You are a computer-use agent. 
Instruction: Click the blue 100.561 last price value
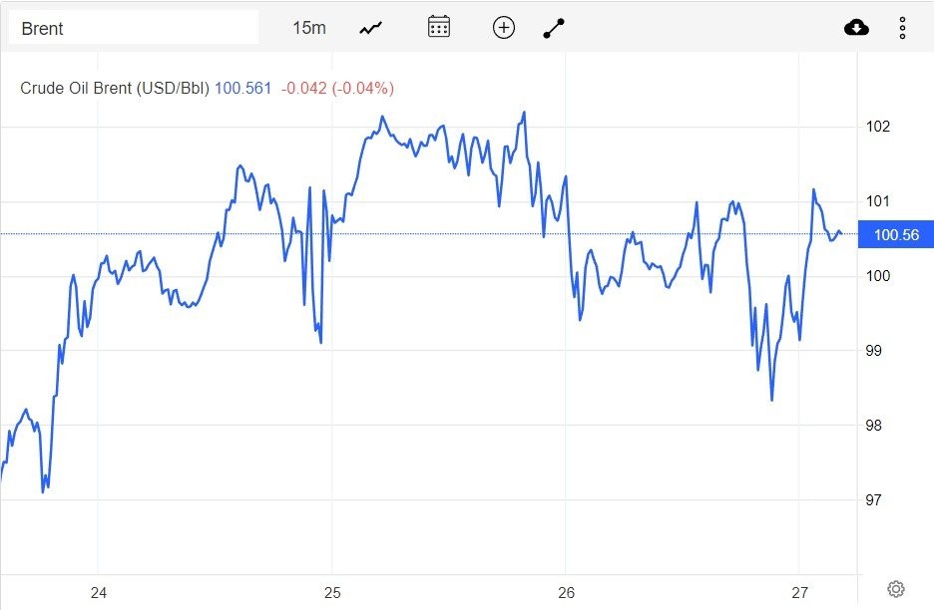click(x=242, y=88)
